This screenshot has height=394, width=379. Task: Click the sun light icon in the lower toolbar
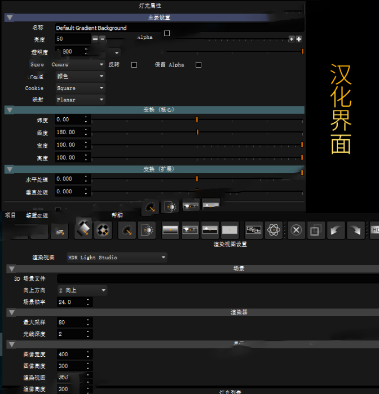coord(147,230)
